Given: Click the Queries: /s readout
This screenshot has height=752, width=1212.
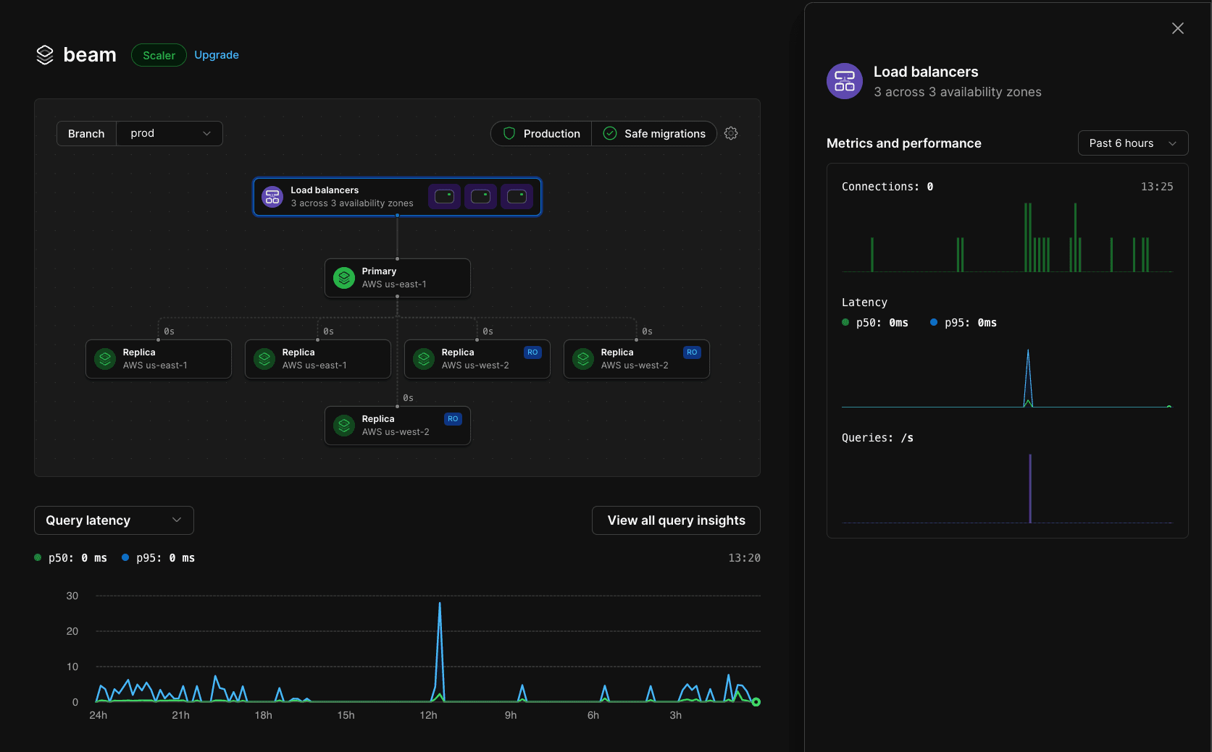Looking at the screenshot, I should tap(877, 438).
